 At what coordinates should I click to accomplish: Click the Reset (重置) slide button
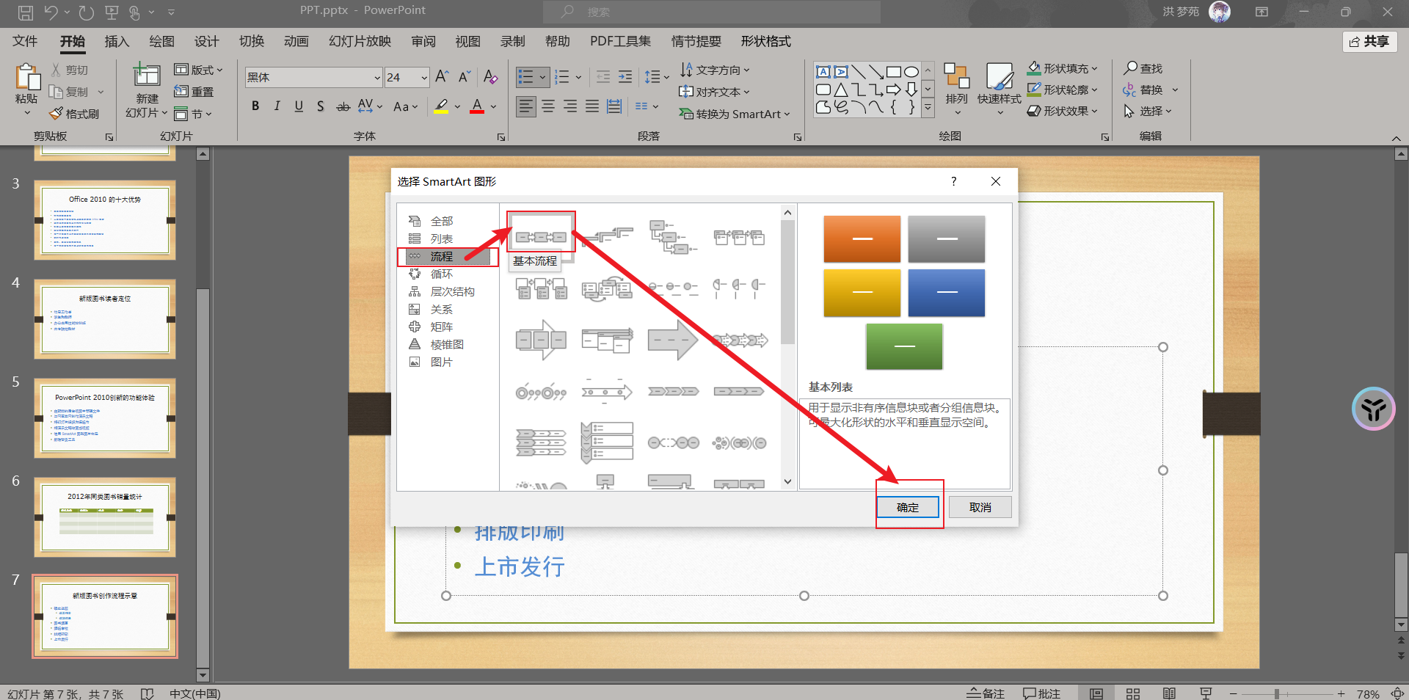click(x=194, y=92)
